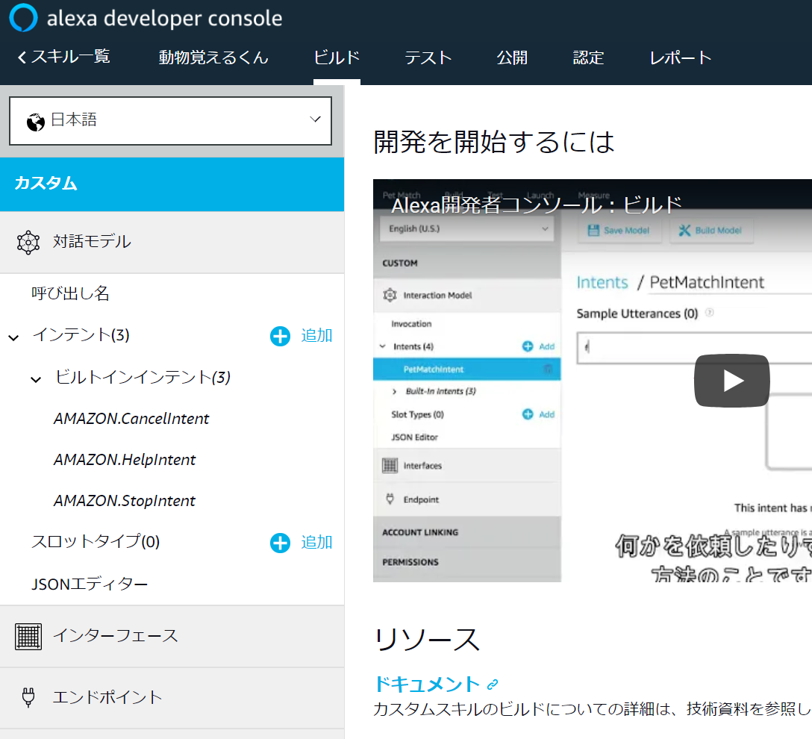Click the link icon next to ドキュメント
This screenshot has width=812, height=739.
pyautogui.click(x=493, y=685)
